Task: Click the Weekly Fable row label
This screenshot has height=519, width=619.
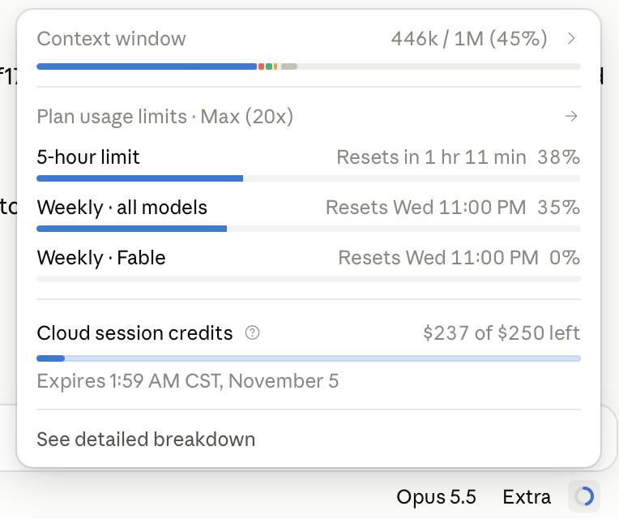Action: coord(101,258)
